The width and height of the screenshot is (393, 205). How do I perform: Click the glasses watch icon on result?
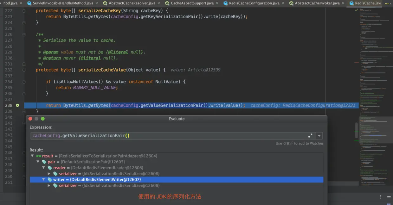(38, 156)
